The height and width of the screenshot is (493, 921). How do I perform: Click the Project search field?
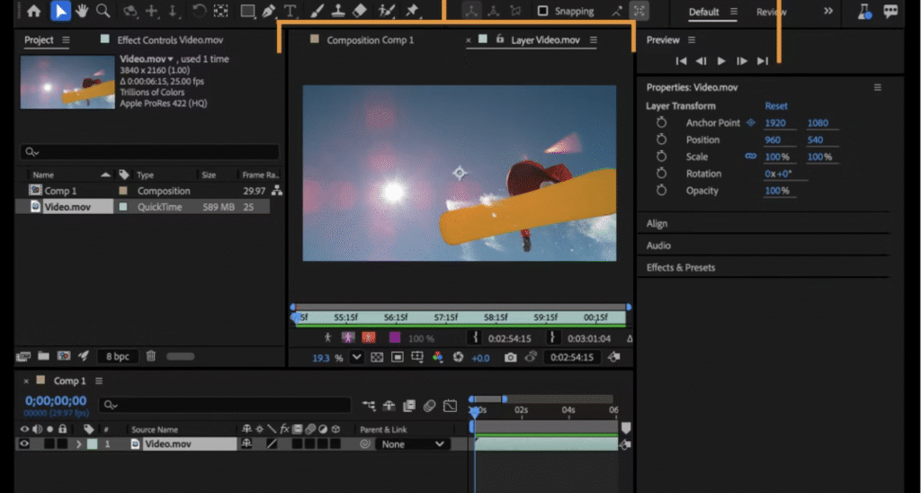[x=150, y=152]
